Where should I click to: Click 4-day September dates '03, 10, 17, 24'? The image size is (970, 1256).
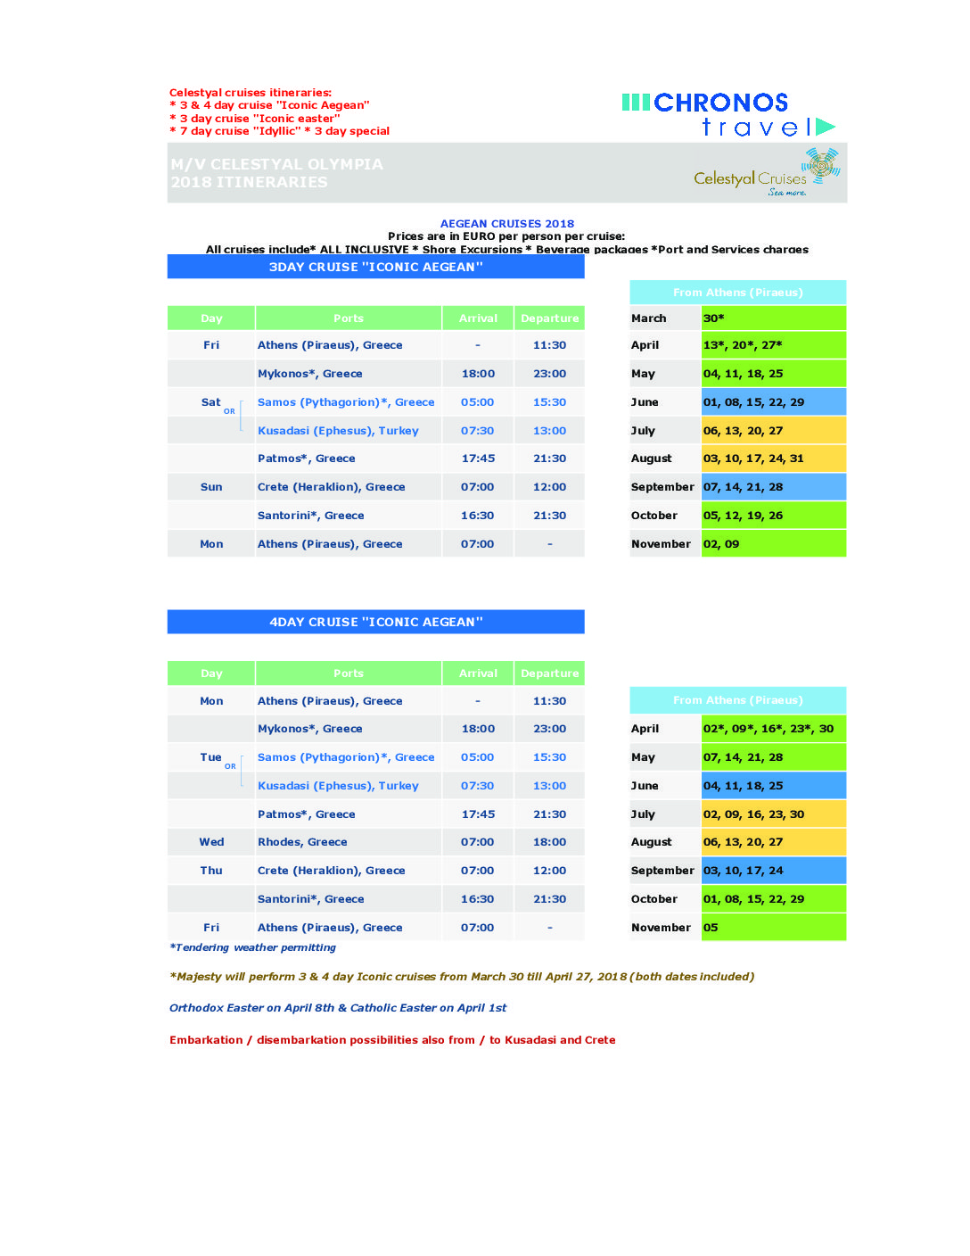pyautogui.click(x=774, y=871)
